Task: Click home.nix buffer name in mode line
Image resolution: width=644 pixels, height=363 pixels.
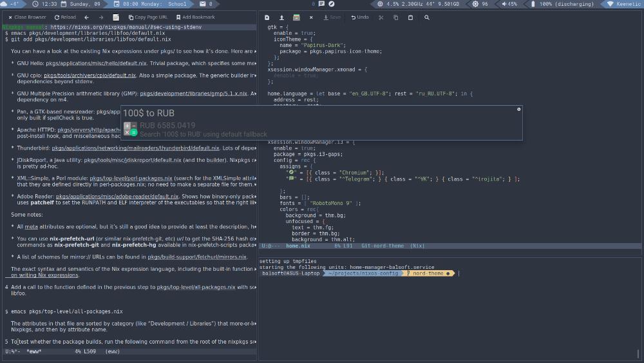Action: pyautogui.click(x=298, y=246)
